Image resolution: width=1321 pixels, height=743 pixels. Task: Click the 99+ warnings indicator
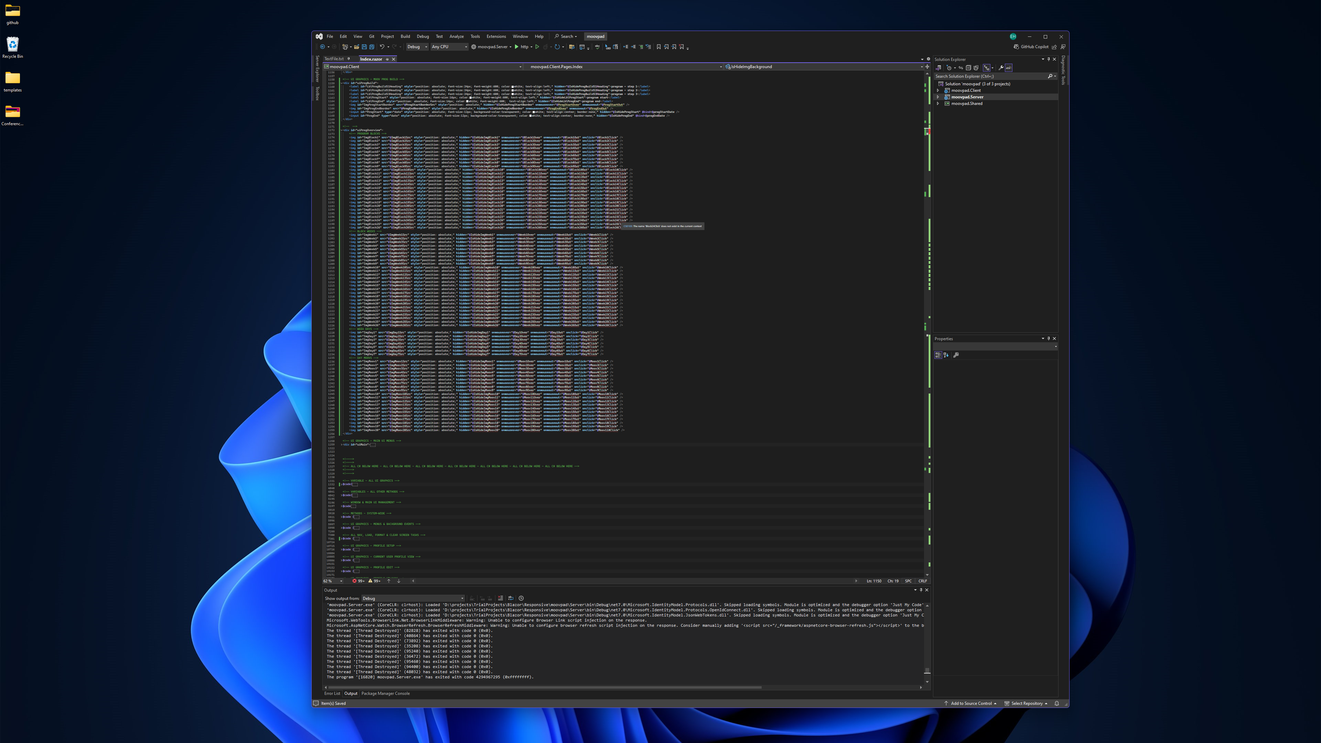click(x=374, y=581)
